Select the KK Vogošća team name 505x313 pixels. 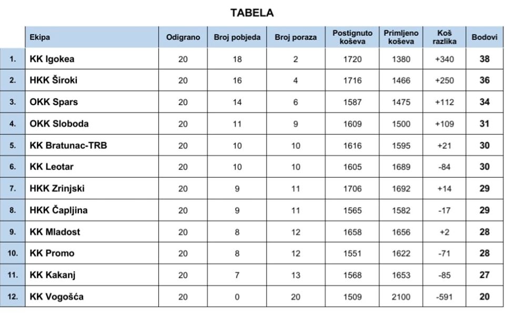[56, 296]
